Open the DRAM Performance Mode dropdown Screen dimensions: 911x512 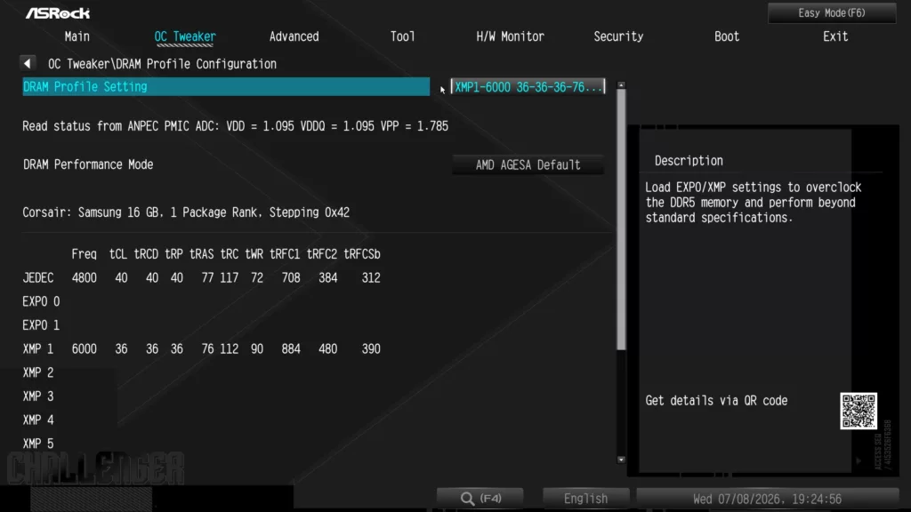[x=528, y=164]
